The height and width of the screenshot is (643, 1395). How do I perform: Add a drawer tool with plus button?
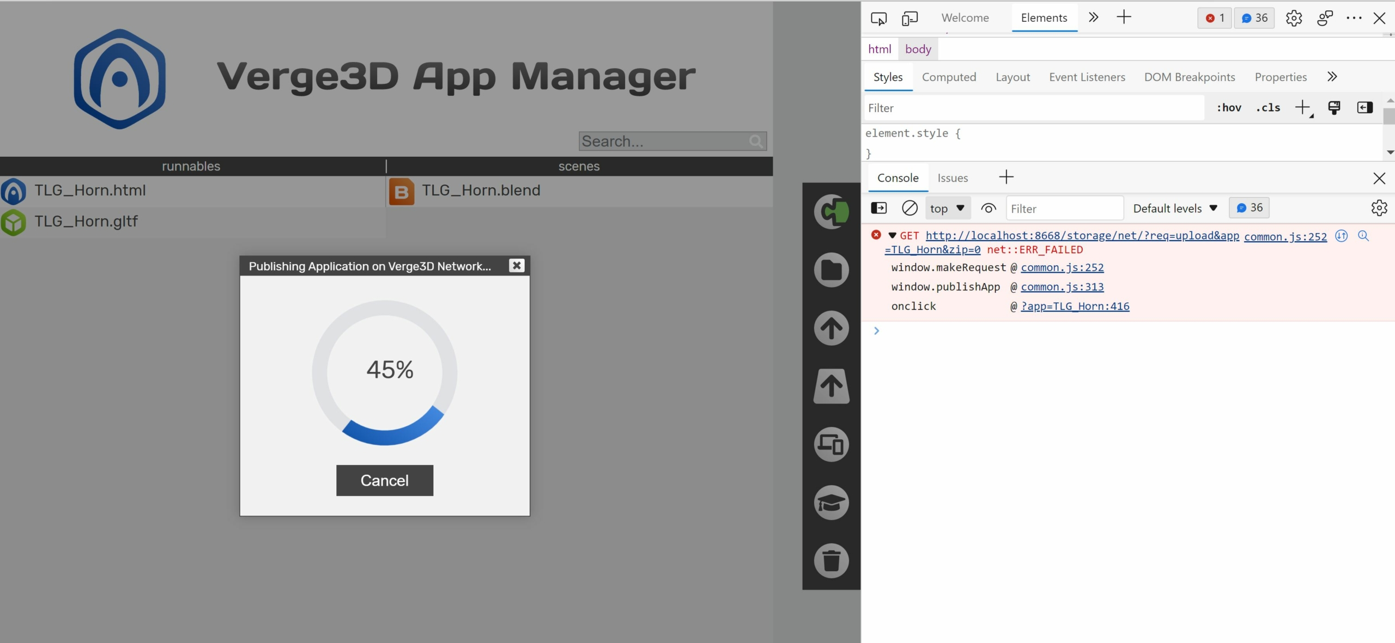point(1006,177)
